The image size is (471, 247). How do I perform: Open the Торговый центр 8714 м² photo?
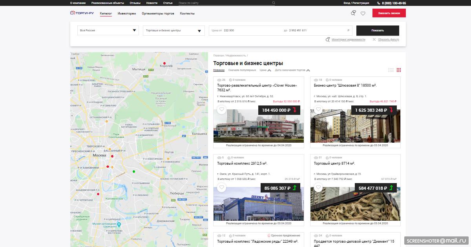pyautogui.click(x=356, y=204)
